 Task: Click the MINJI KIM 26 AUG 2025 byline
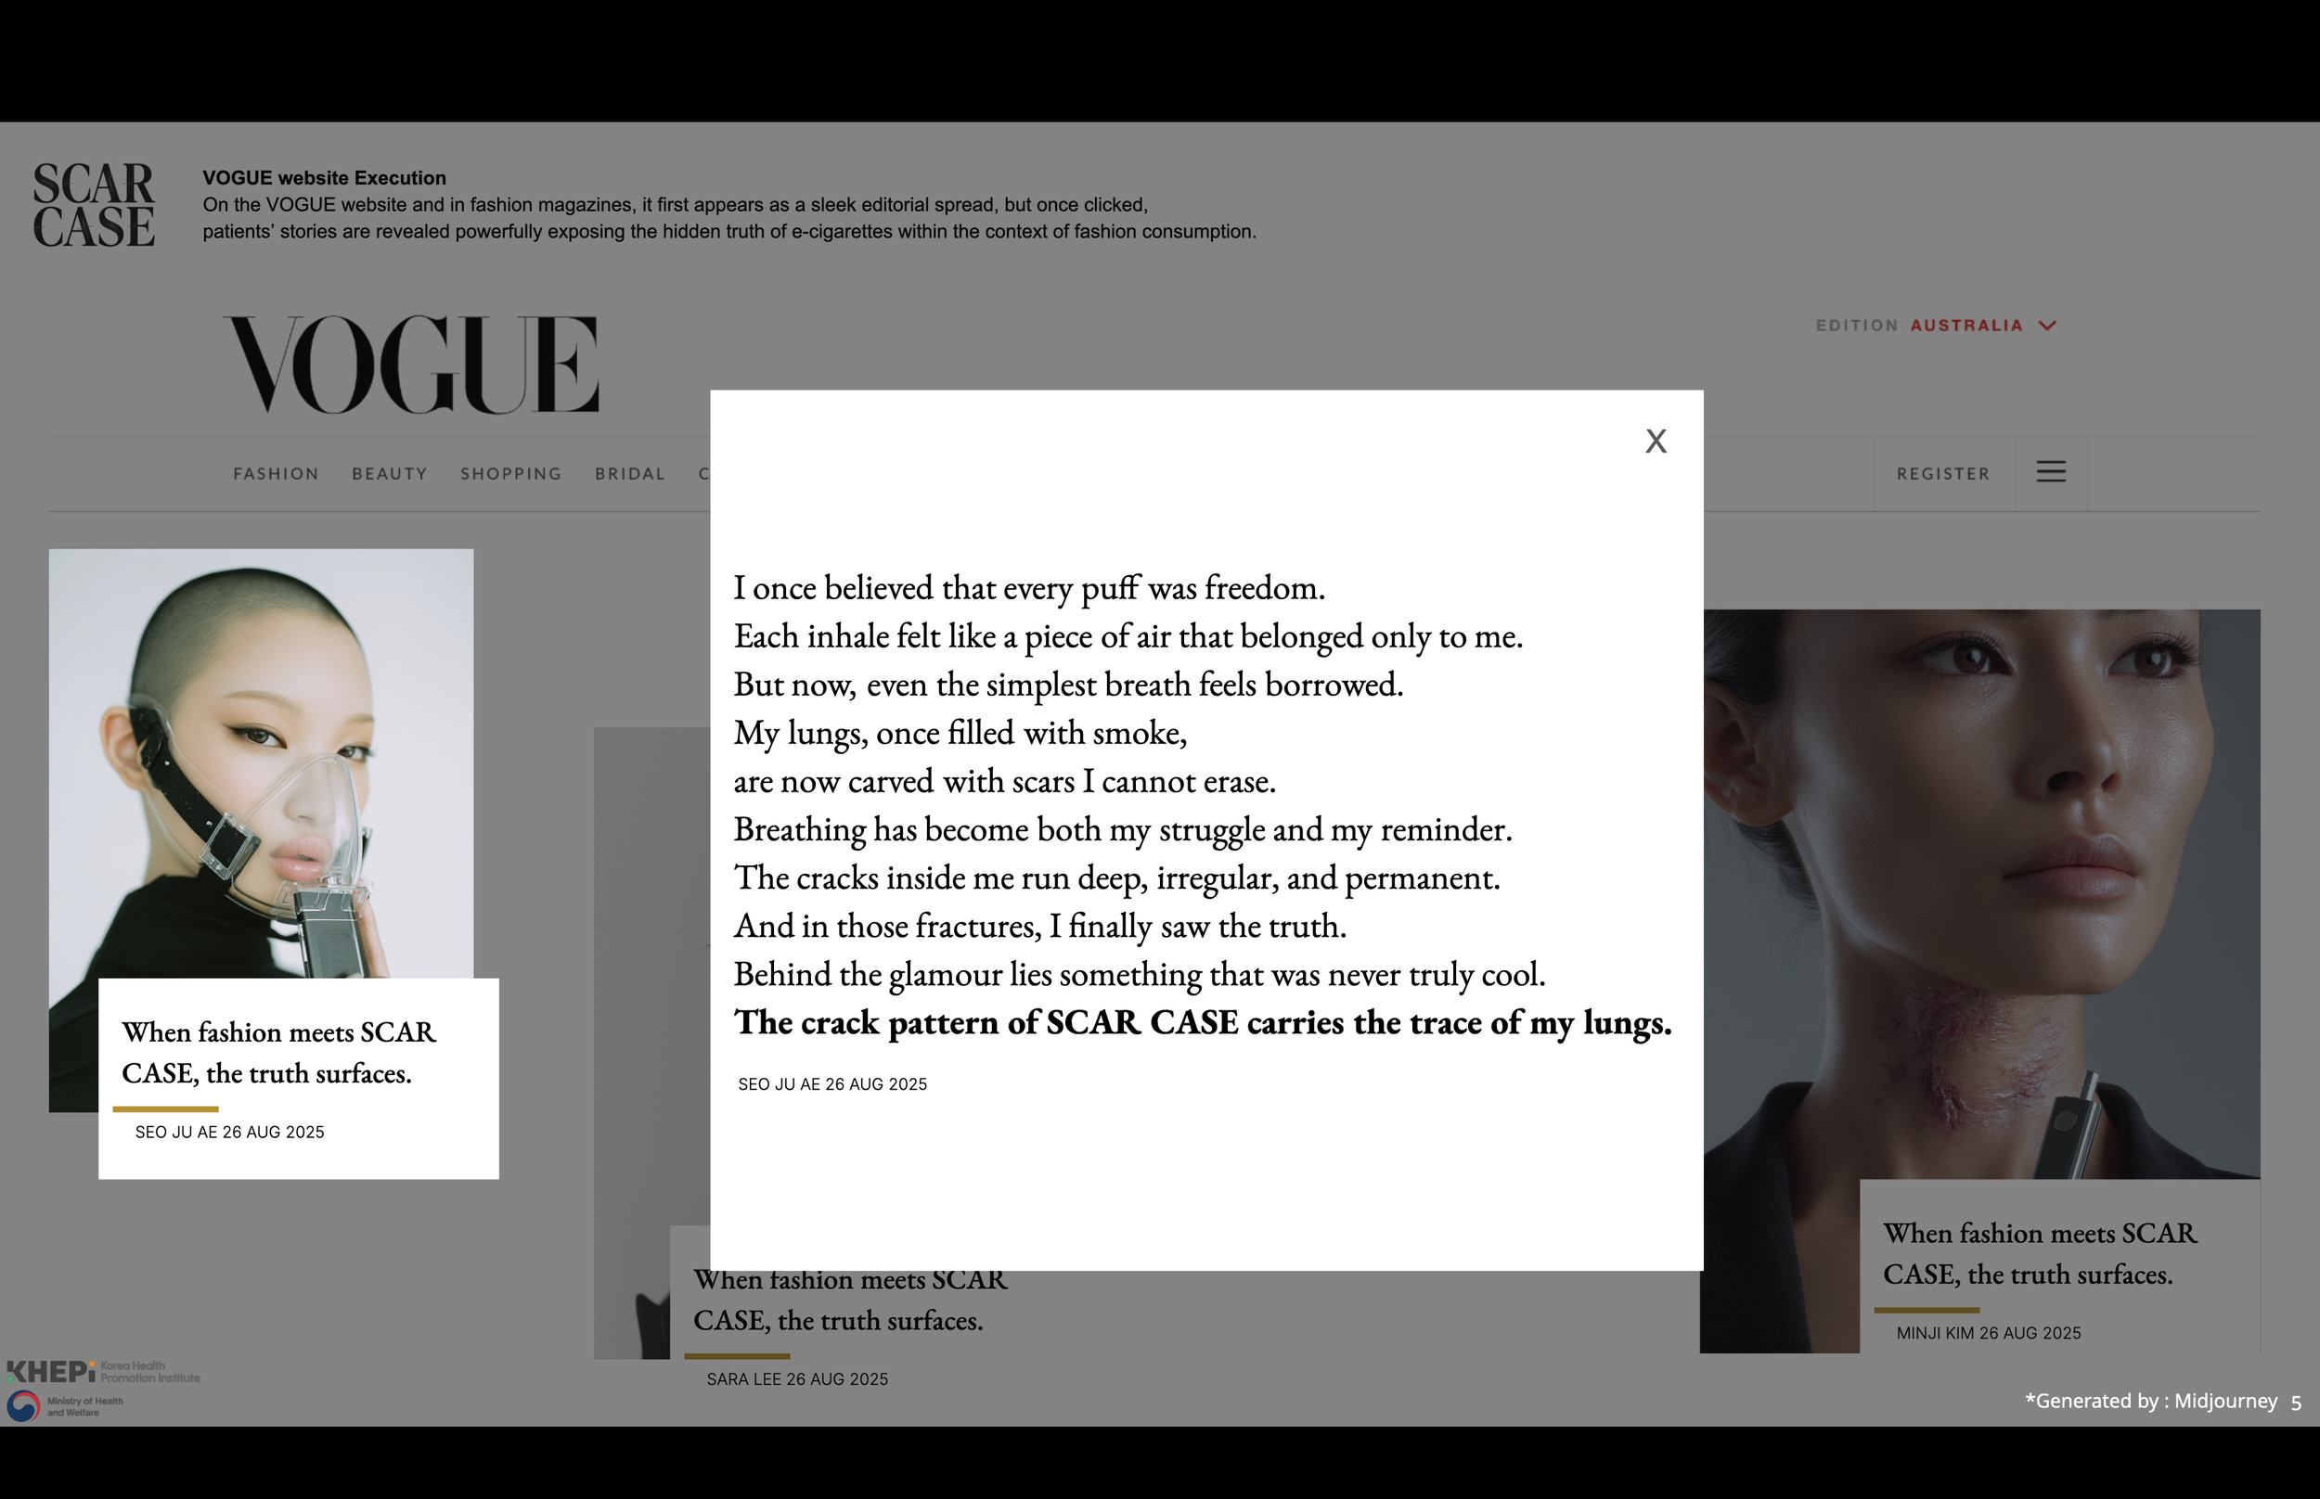(1988, 1334)
